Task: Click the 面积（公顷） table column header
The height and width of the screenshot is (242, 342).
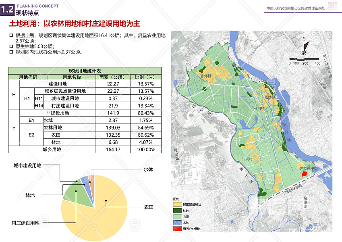Action: click(113, 77)
